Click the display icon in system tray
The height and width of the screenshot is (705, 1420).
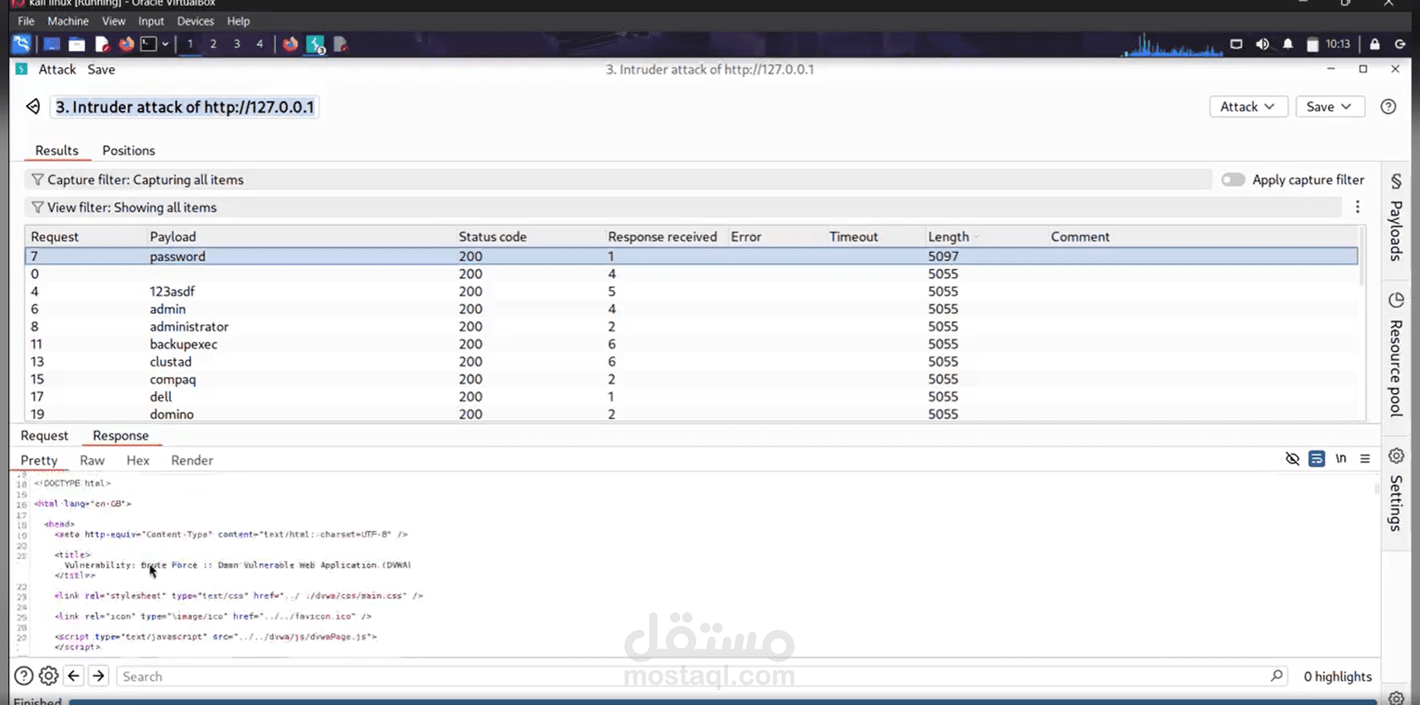pos(1237,44)
